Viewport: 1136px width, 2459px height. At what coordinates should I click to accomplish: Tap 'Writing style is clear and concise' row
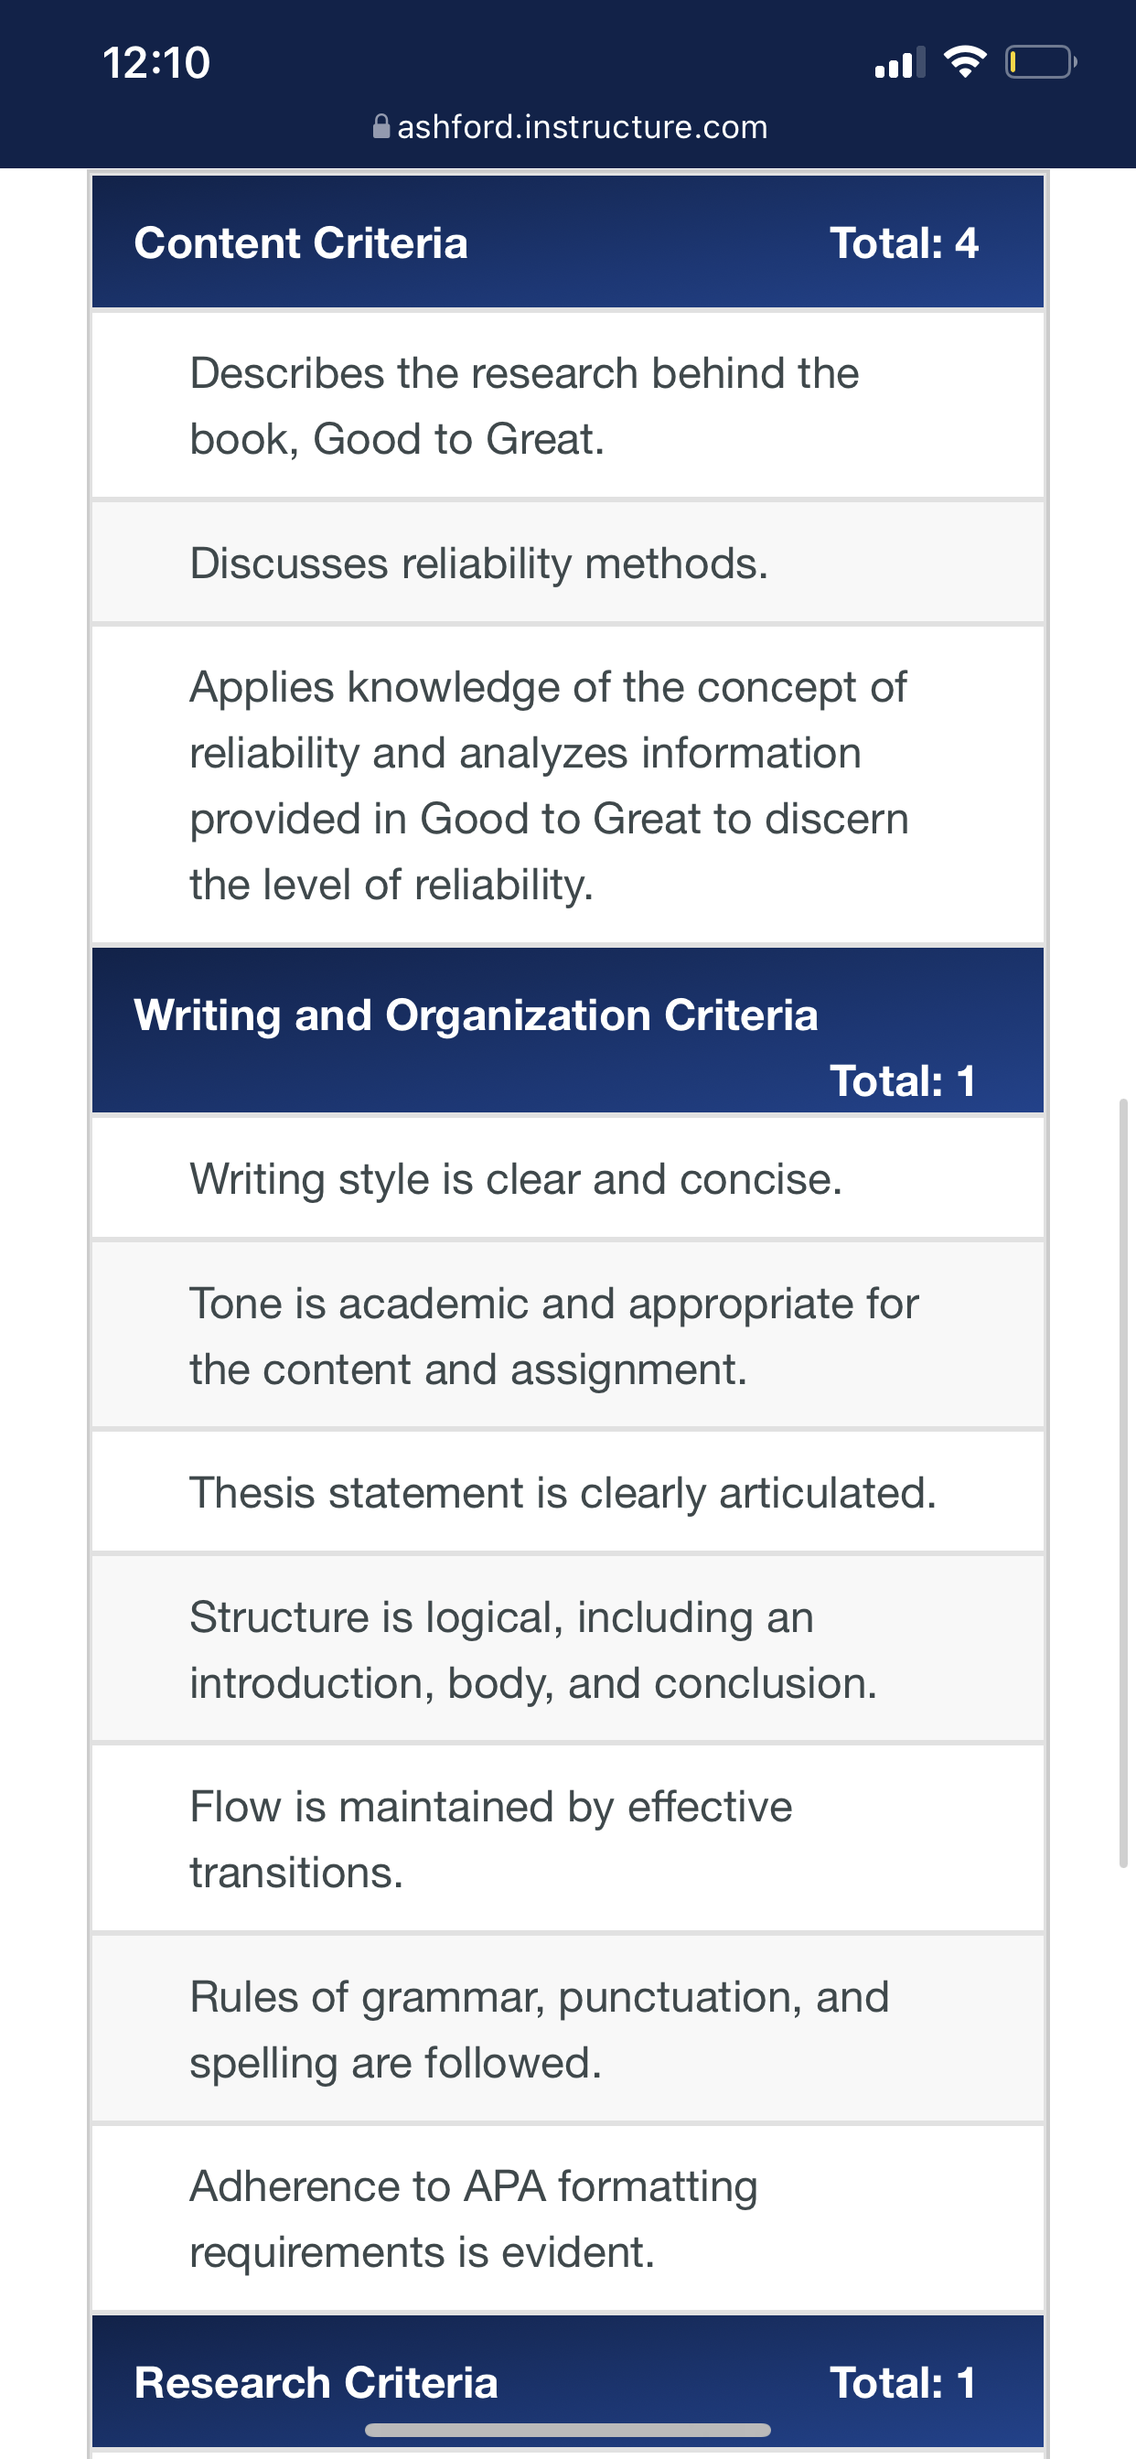568,1178
